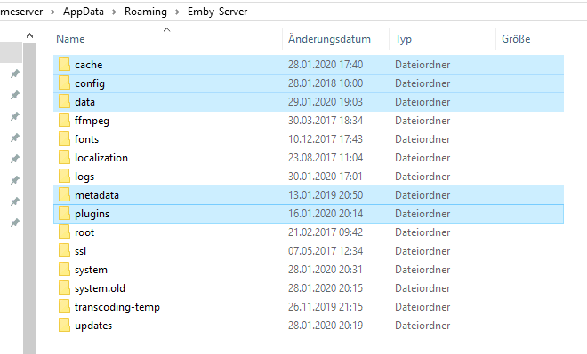Click the plugins folder icon
587x354 pixels.
64,214
